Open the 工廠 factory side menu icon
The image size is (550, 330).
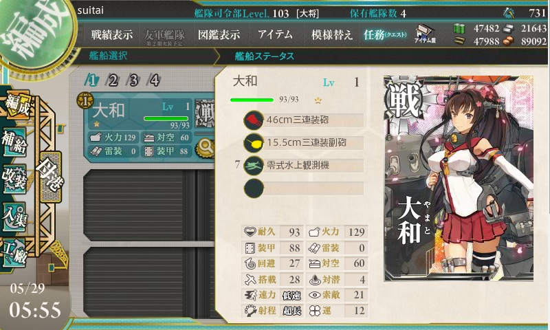[14, 253]
